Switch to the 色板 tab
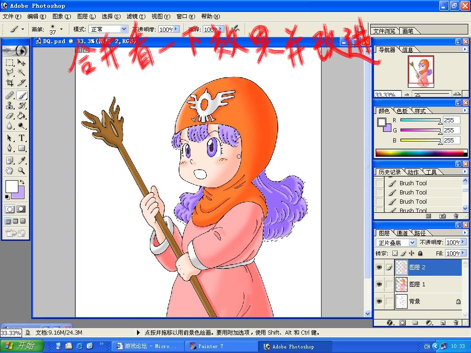 402,111
